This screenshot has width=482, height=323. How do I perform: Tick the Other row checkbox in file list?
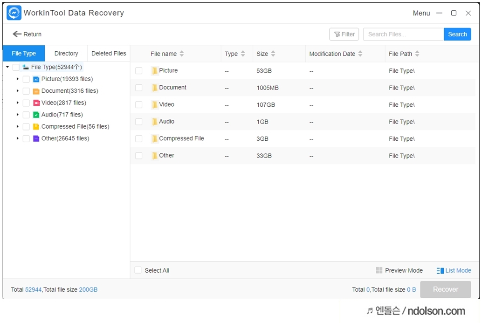tap(139, 156)
